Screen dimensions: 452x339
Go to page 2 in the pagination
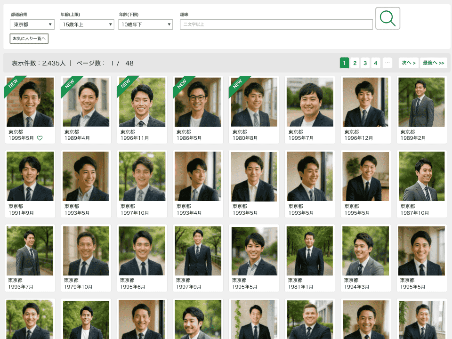click(355, 63)
